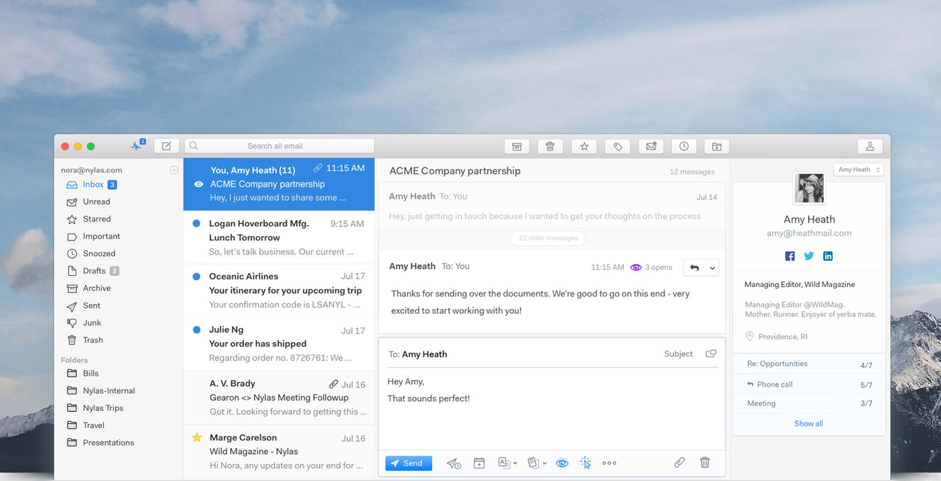Expand the reply options dropdown arrow
This screenshot has height=481, width=941.
point(712,268)
